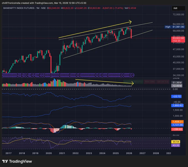Click the 47,000.00 price axis label
The height and width of the screenshot is (167, 188).
click(178, 49)
